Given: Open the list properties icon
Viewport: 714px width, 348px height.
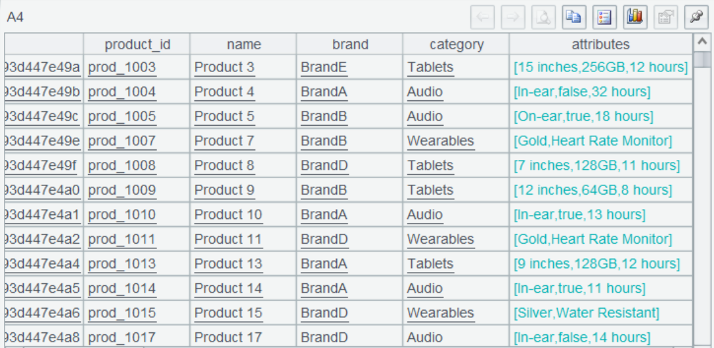Looking at the screenshot, I should [x=604, y=18].
